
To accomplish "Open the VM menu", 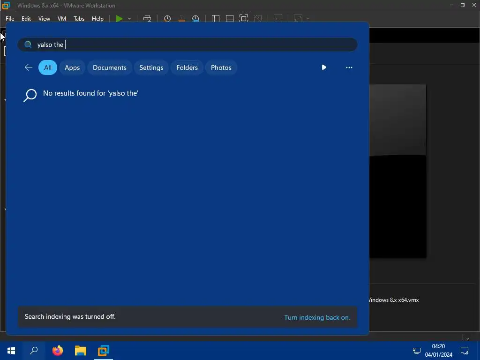I will click(62, 19).
